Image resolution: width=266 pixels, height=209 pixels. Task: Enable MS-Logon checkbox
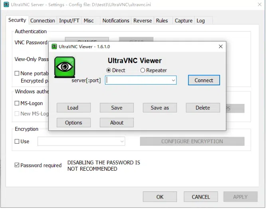click(x=17, y=103)
